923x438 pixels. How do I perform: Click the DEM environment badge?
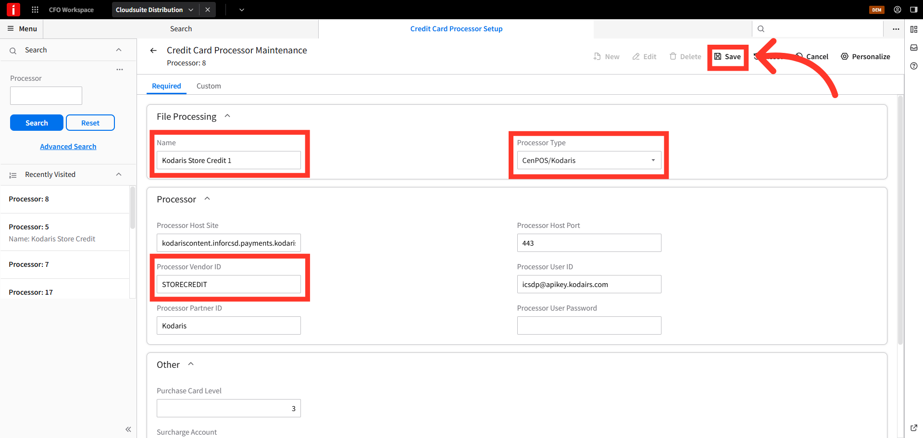877,10
